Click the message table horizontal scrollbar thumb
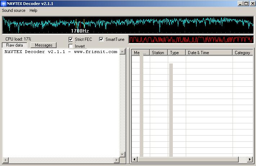Viewport: 256px width, 166px height. 188,160
